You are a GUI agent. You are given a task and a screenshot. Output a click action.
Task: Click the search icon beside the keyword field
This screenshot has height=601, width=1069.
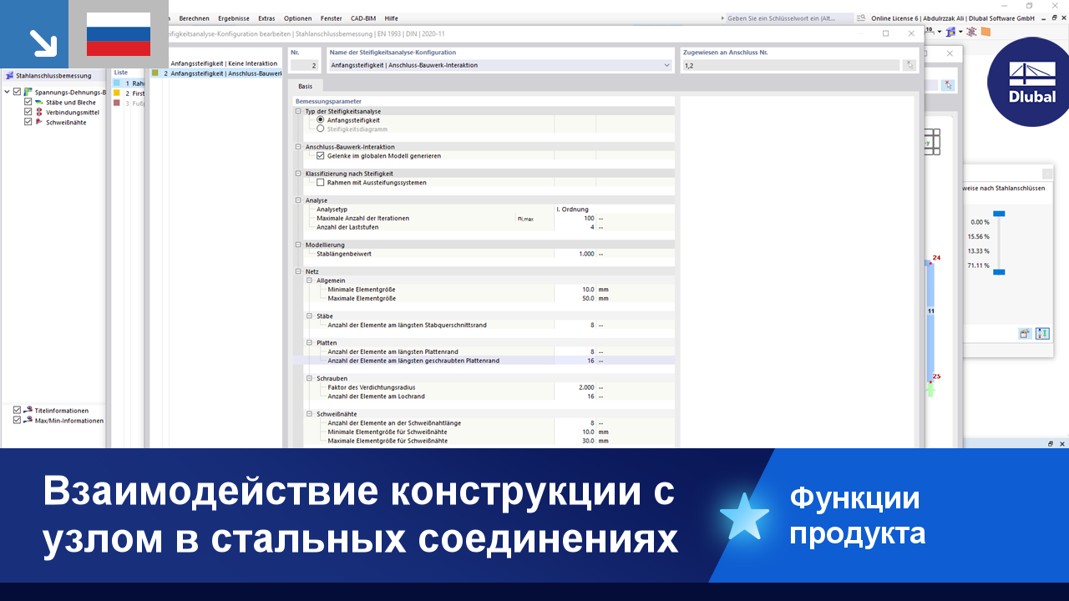click(861, 18)
